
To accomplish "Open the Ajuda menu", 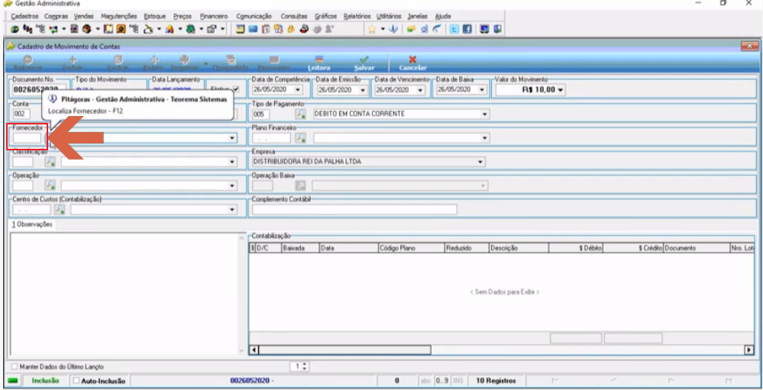I will click(x=443, y=16).
